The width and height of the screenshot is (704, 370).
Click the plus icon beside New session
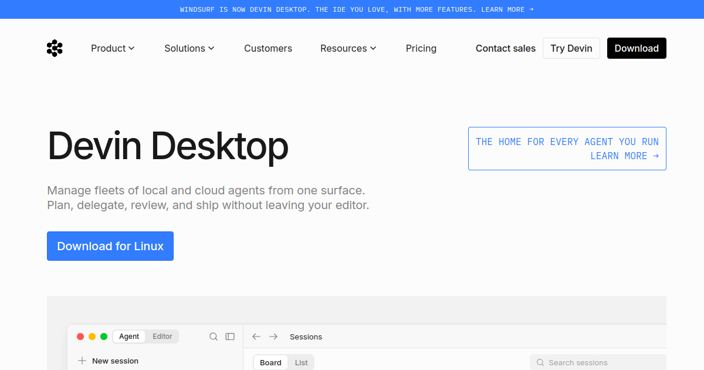[82, 361]
